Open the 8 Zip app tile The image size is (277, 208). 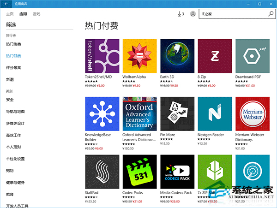(x=215, y=56)
